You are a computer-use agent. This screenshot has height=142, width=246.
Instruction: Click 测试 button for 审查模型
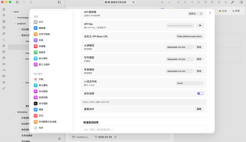pyautogui.click(x=199, y=71)
